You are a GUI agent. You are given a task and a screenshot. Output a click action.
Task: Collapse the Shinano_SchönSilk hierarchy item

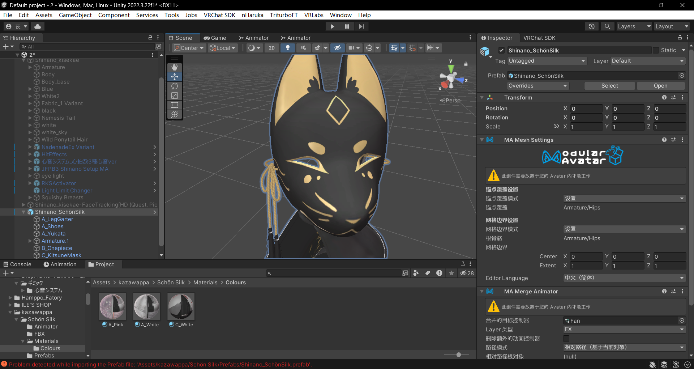click(x=23, y=212)
